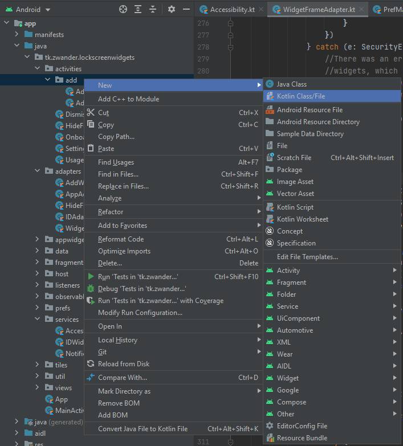Open the Git submenu
Viewport: 403px width, 446px height.
pos(173,352)
